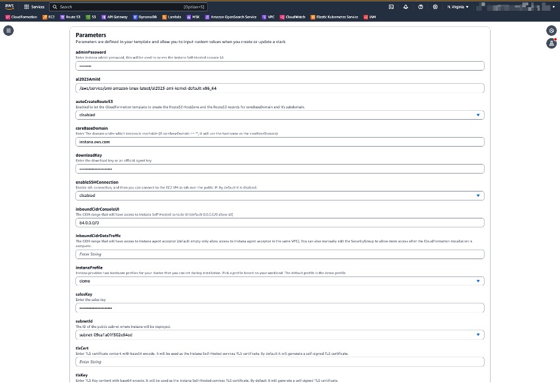
Task: Open the CloudWatch favorites shortcut
Action: (293, 17)
